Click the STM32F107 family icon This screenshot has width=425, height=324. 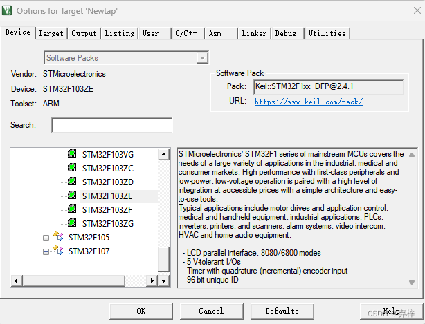pyautogui.click(x=58, y=250)
